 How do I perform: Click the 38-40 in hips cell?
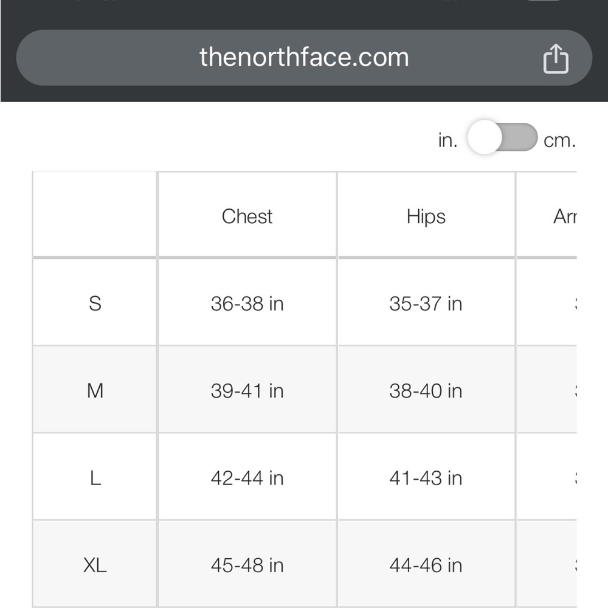tap(426, 389)
